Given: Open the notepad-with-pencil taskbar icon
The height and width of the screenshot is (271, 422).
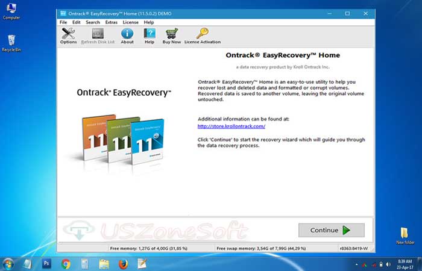Looking at the screenshot, I should pyautogui.click(x=142, y=264).
